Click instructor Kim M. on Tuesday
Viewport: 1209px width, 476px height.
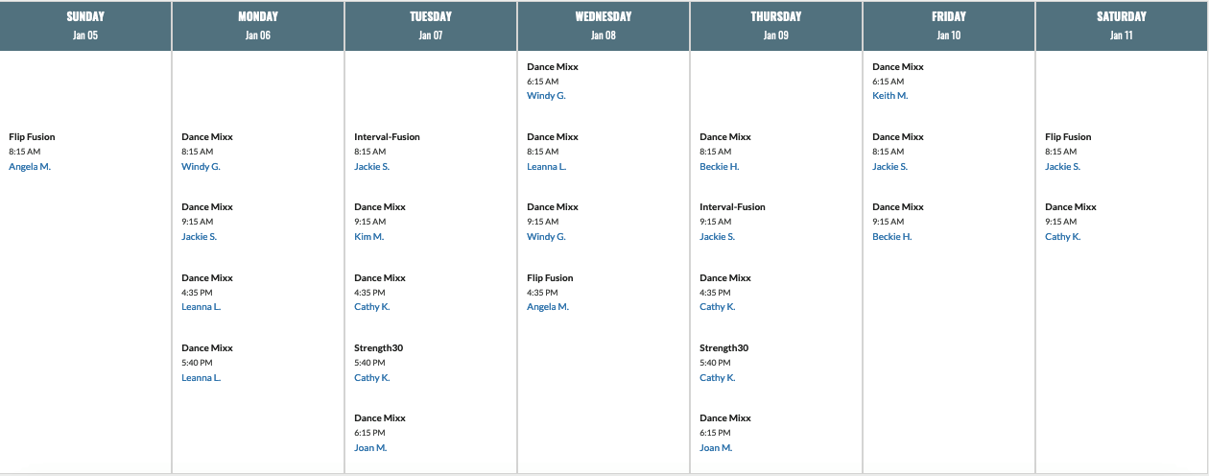click(x=368, y=236)
